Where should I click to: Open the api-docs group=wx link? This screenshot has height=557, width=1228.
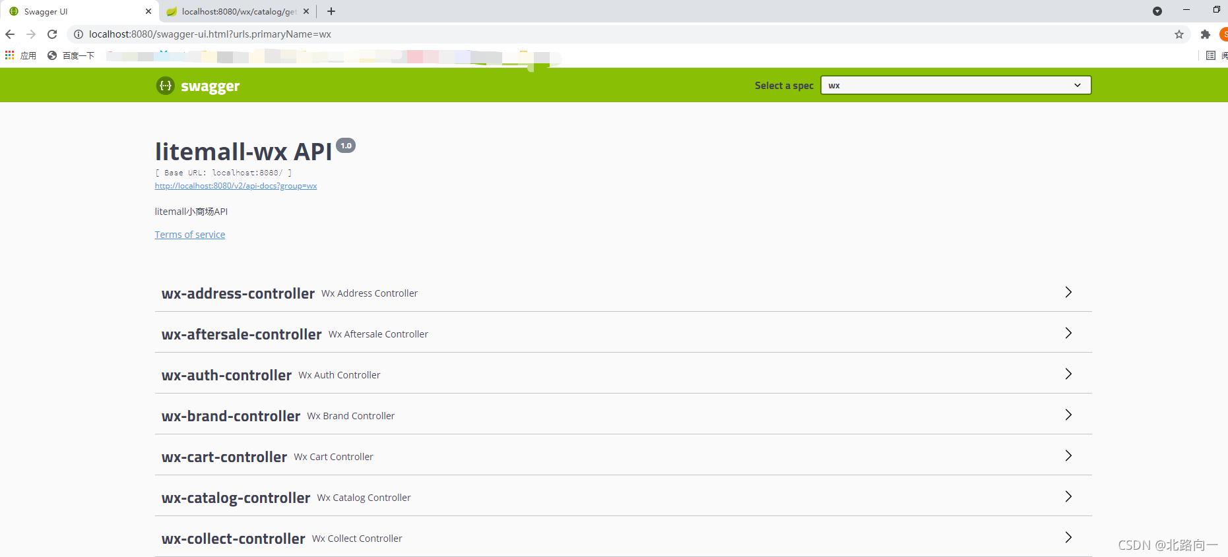click(x=236, y=186)
